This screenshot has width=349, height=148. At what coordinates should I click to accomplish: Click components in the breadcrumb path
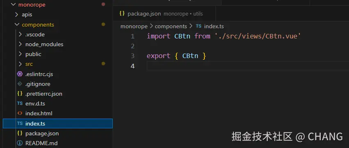click(x=171, y=27)
